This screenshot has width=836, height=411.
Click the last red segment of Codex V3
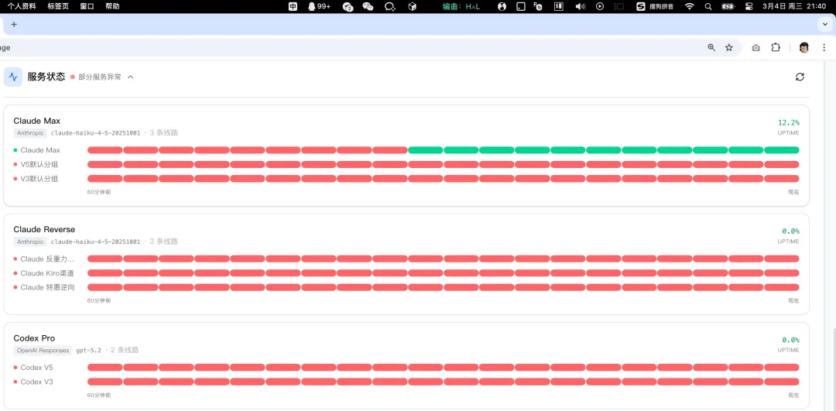pyautogui.click(x=782, y=382)
